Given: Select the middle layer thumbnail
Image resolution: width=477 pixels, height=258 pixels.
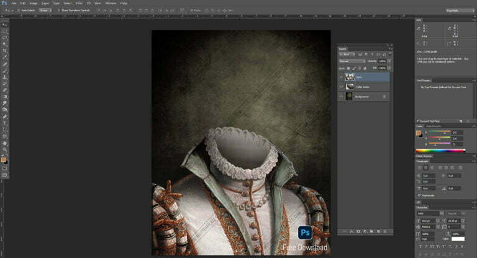Looking at the screenshot, I should (x=350, y=87).
